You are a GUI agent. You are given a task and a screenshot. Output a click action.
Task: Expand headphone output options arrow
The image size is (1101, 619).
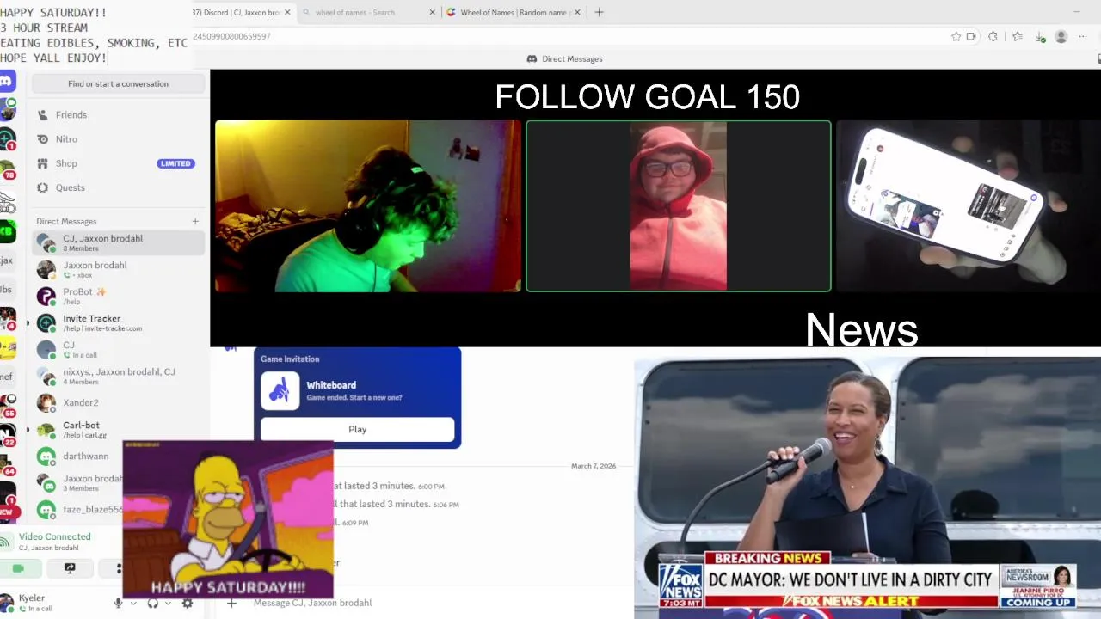point(168,604)
